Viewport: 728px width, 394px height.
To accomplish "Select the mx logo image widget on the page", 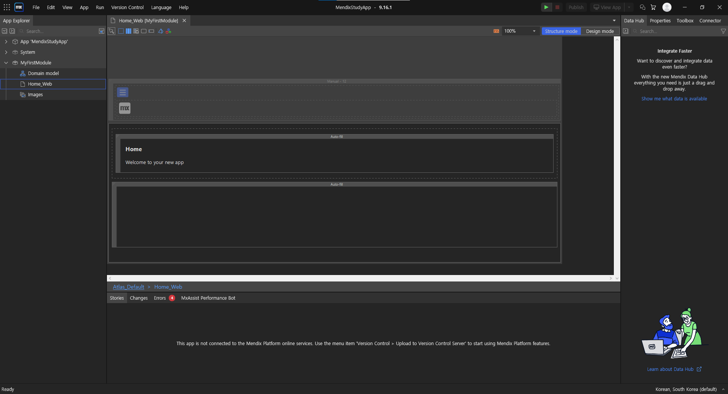I will (x=125, y=108).
